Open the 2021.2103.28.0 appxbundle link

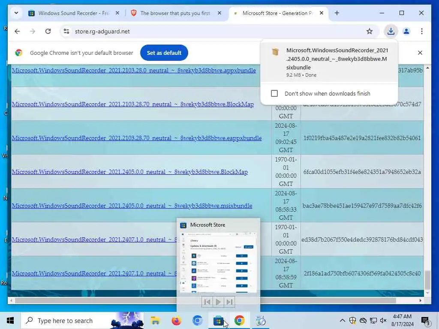click(x=134, y=70)
